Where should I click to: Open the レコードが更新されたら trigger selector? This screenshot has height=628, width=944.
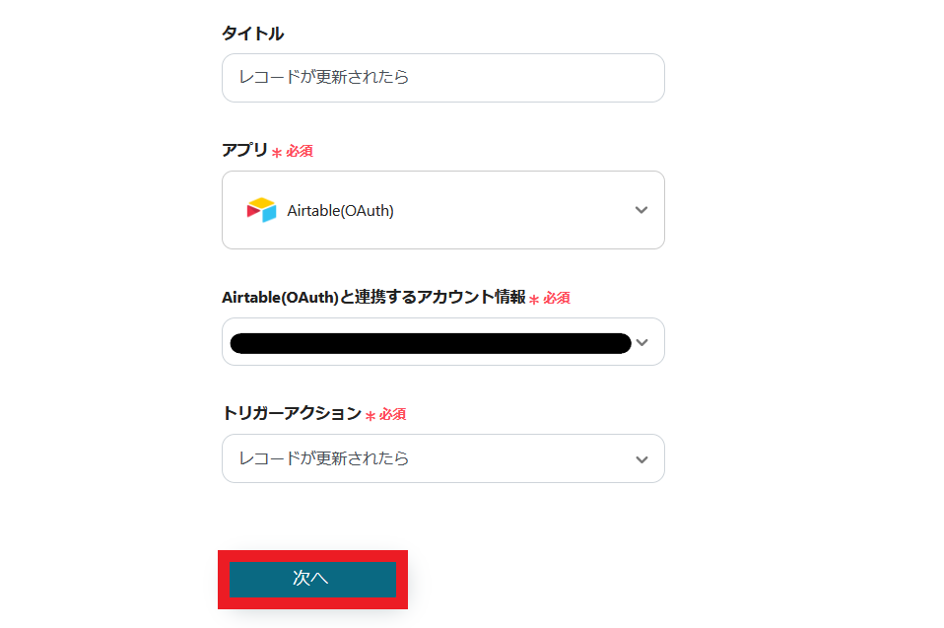[x=424, y=458]
